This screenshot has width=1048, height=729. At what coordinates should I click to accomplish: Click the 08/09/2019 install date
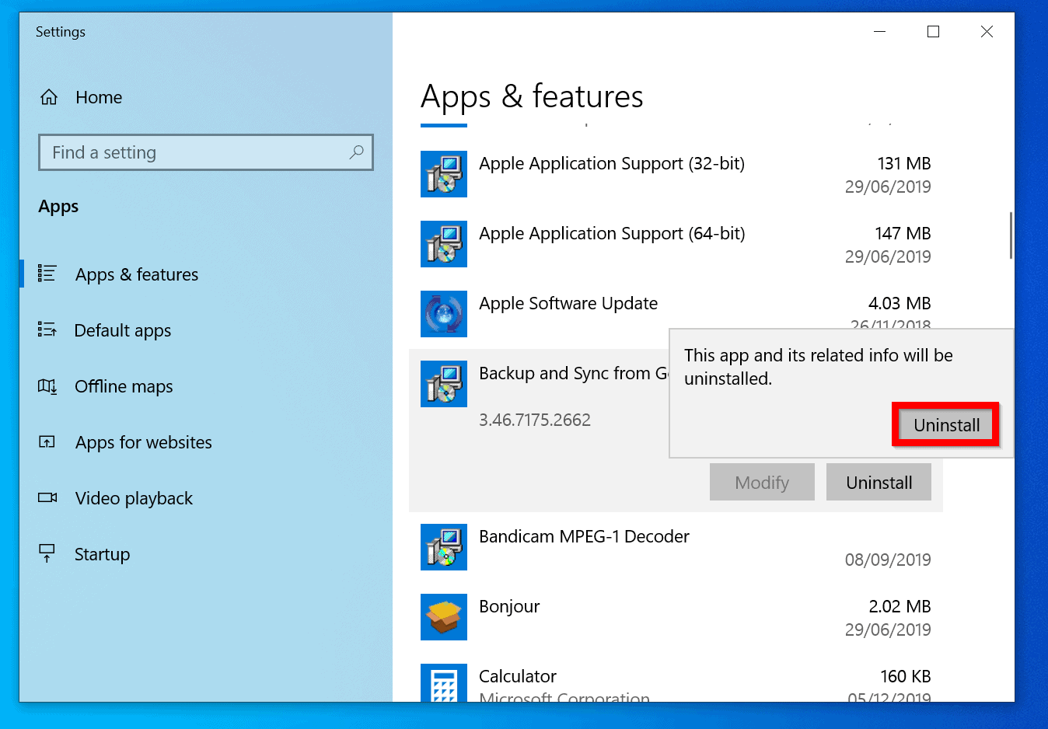[x=888, y=560]
